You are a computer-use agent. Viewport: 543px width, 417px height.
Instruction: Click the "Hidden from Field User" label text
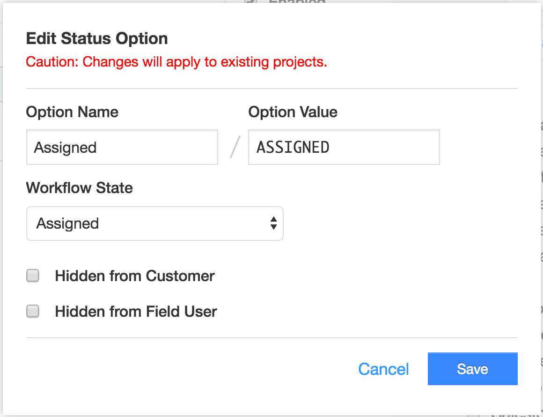pyautogui.click(x=136, y=312)
